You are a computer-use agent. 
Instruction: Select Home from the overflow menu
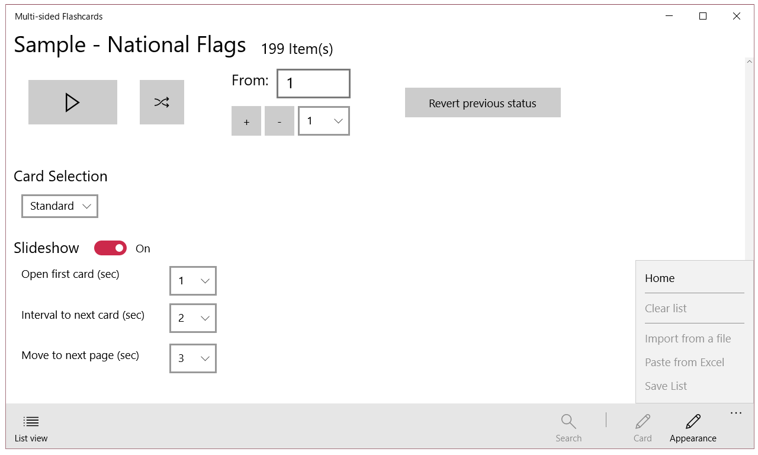(660, 278)
